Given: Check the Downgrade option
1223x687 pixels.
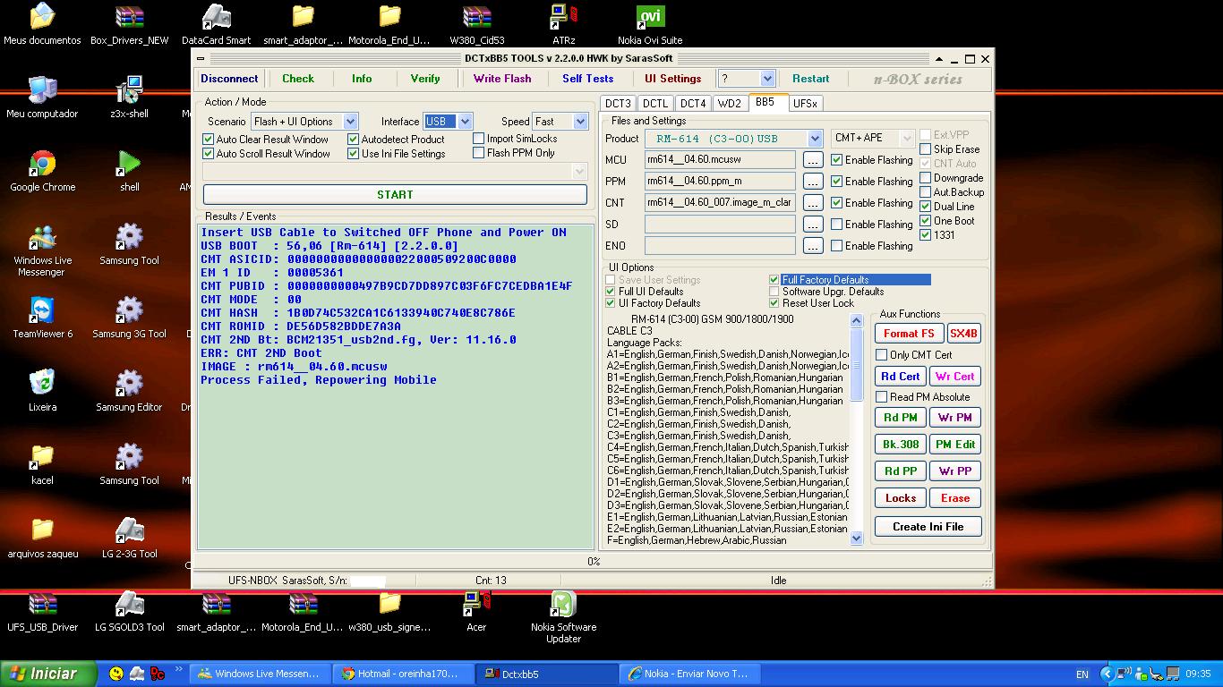Looking at the screenshot, I should (926, 178).
